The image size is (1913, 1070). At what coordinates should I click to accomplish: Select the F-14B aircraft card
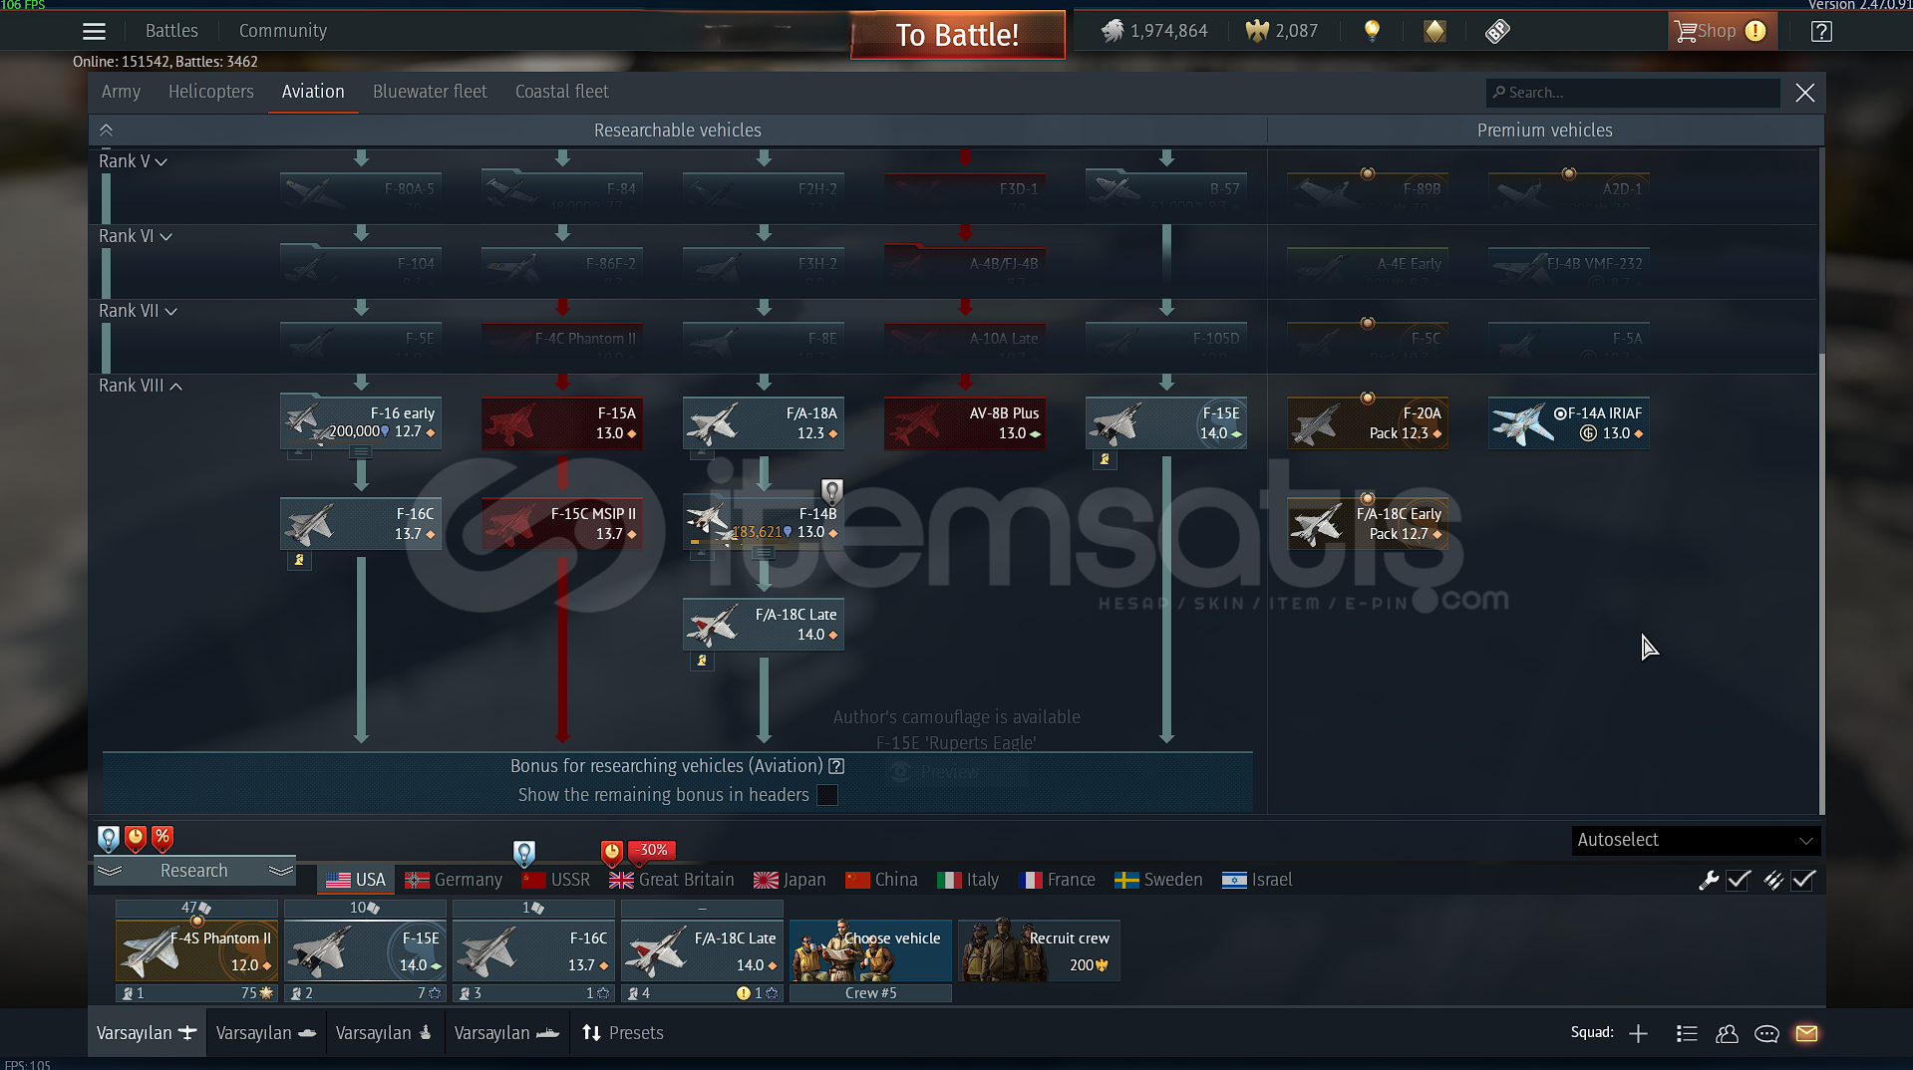[764, 523]
